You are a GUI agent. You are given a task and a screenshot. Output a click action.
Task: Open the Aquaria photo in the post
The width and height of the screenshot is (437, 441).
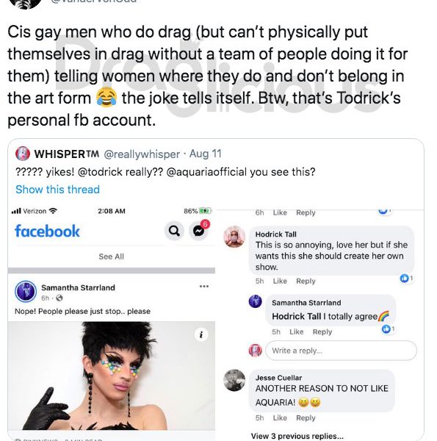tap(112, 376)
